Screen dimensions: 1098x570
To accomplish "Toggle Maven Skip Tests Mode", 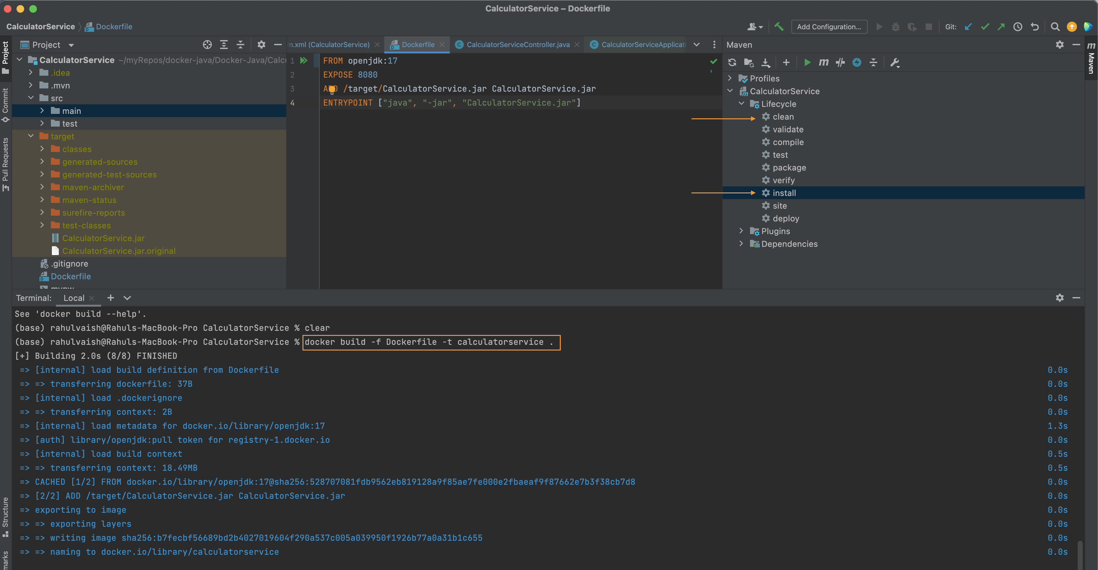I will (857, 62).
